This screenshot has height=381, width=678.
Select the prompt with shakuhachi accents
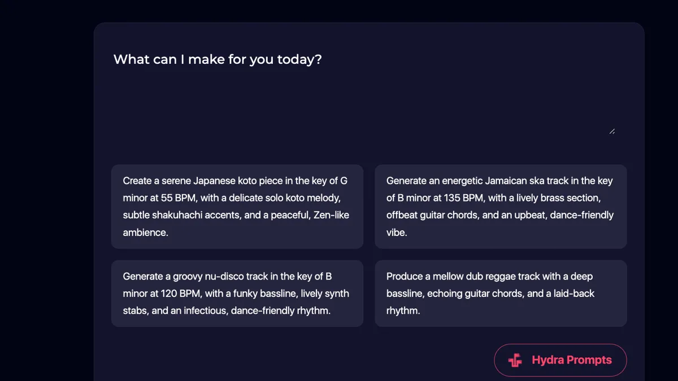(x=237, y=207)
